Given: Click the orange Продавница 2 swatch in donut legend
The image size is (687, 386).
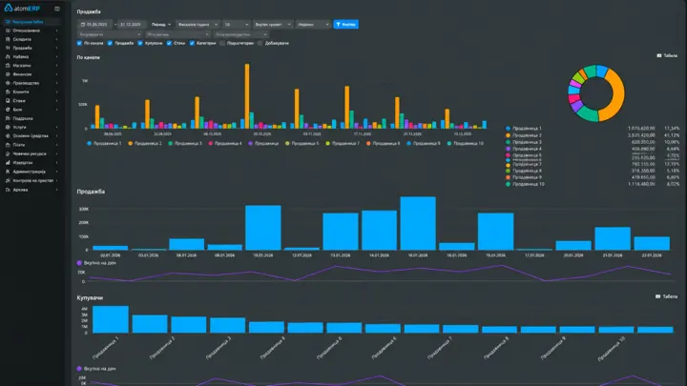Looking at the screenshot, I should (x=508, y=135).
